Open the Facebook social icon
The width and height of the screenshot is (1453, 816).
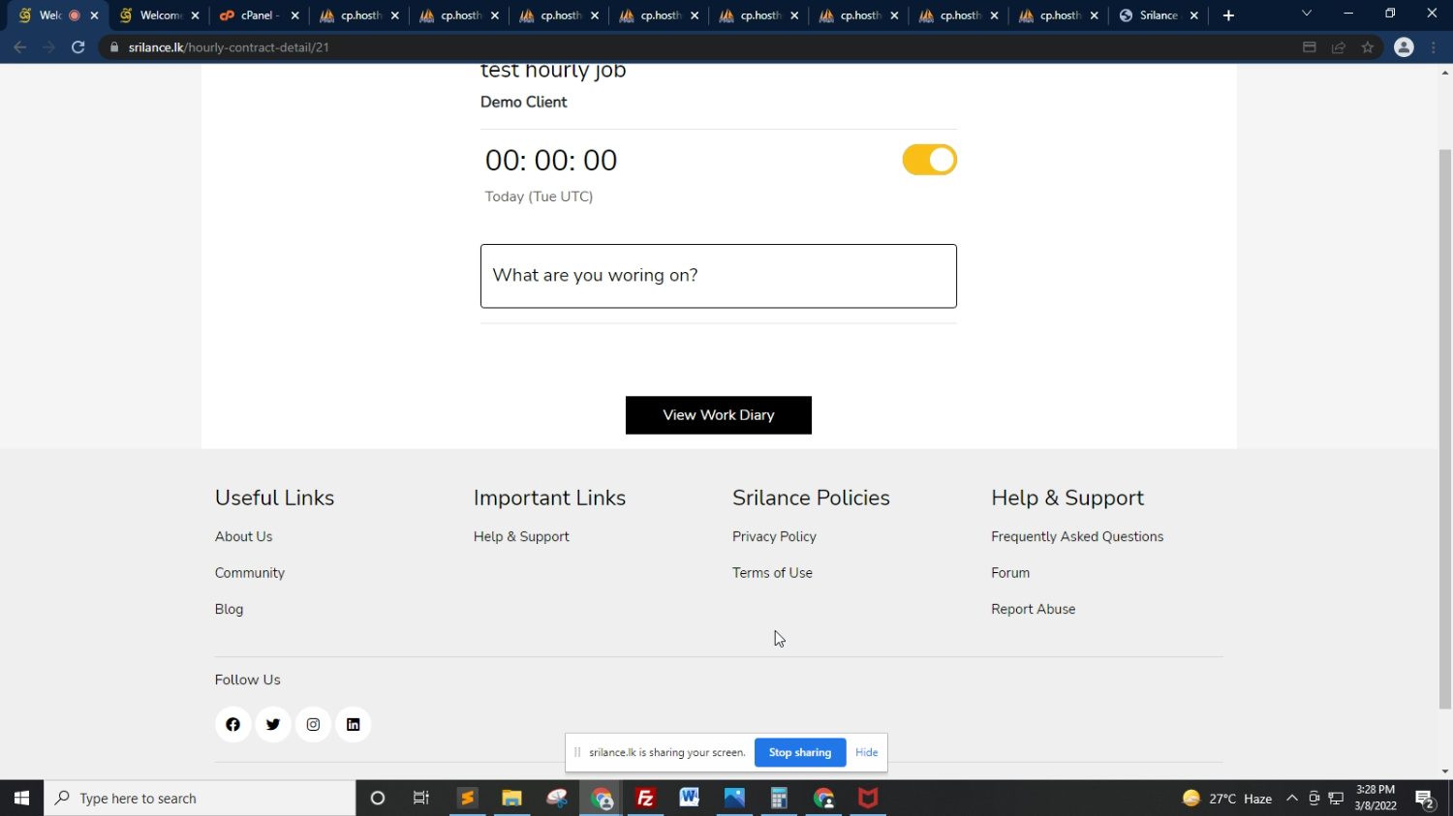[232, 724]
